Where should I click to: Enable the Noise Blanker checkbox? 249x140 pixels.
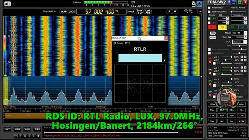pos(209,12)
